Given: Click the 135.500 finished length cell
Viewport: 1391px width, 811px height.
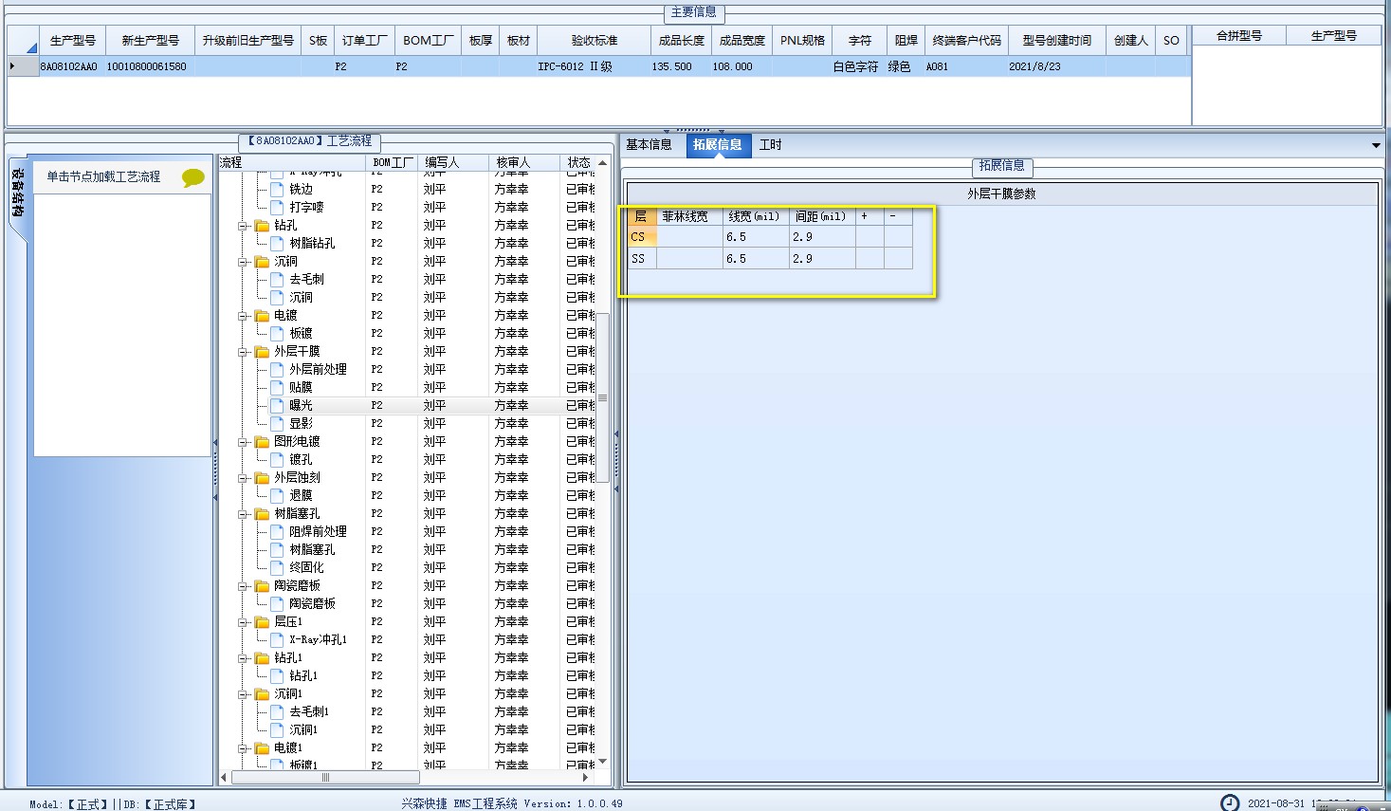Looking at the screenshot, I should (x=680, y=66).
